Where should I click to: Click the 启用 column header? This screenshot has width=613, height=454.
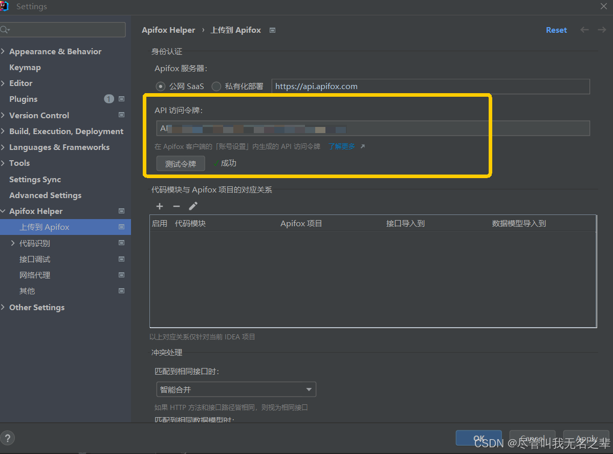tap(160, 223)
